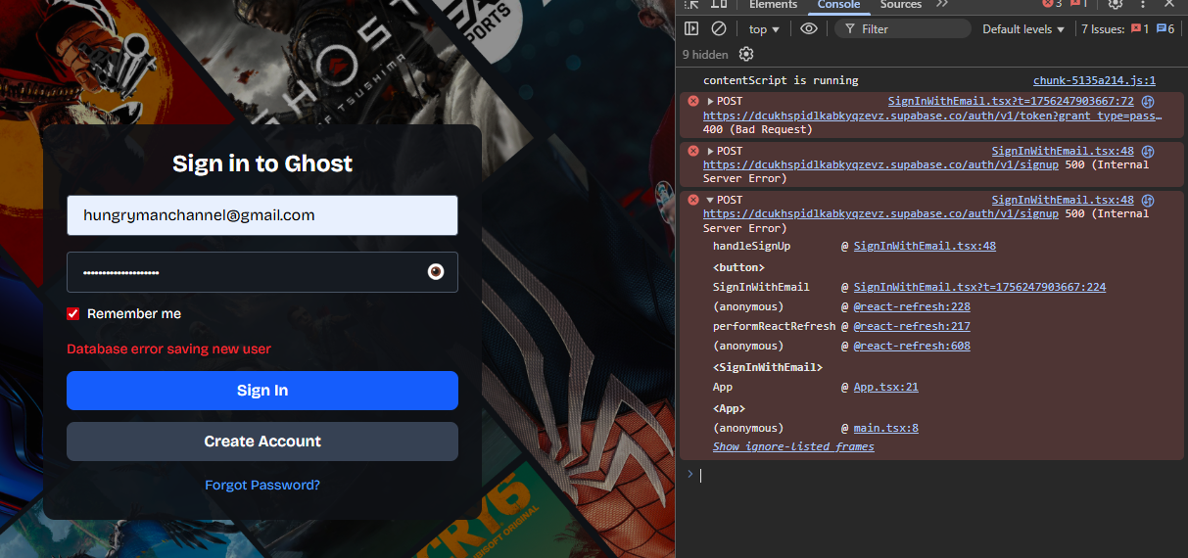This screenshot has height=558, width=1188.
Task: Switch to the Elements tab
Action: click(773, 5)
